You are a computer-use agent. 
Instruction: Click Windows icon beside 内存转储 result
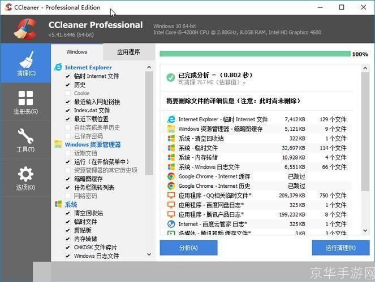(171, 157)
